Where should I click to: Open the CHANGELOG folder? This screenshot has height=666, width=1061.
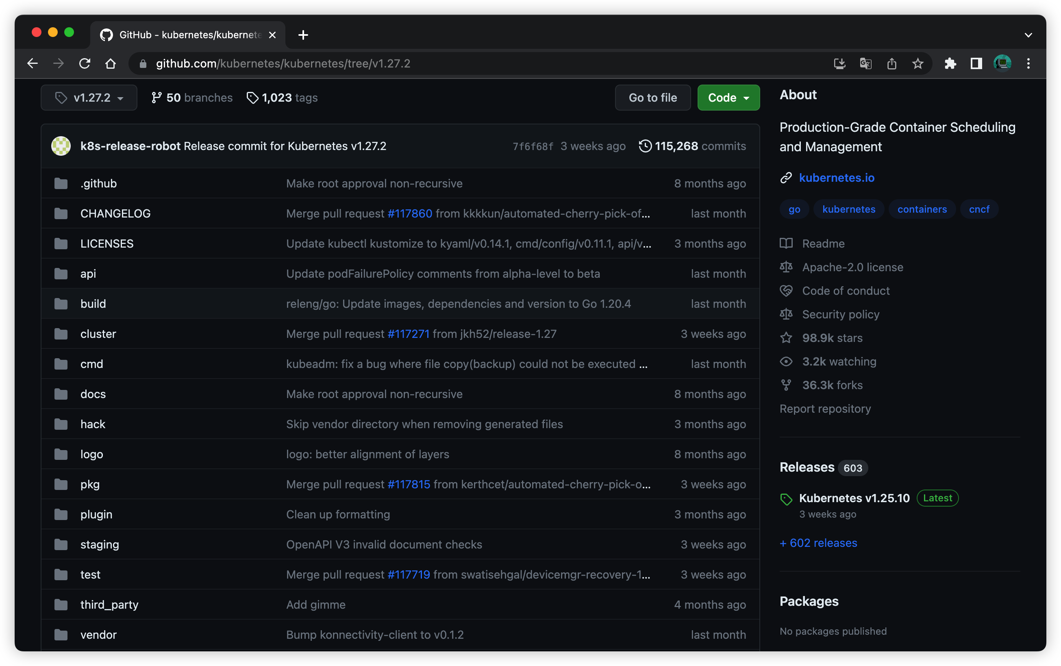[115, 213]
